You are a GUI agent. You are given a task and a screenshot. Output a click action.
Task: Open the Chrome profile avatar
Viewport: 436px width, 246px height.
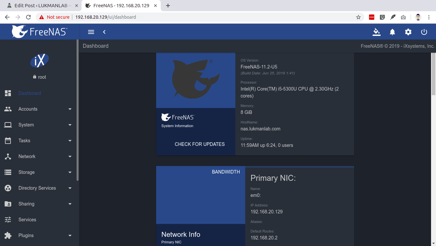[x=418, y=17]
